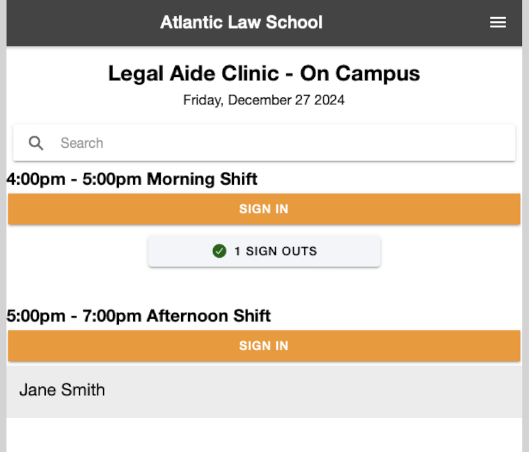529x452 pixels.
Task: Click empty right end of Jane Smith row
Action: [x=445, y=390]
